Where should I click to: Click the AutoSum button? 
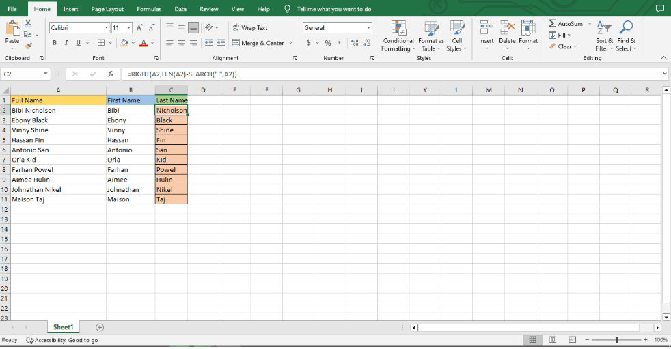566,24
